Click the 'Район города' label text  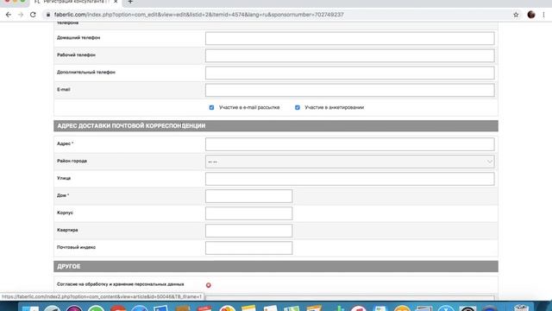tap(72, 162)
